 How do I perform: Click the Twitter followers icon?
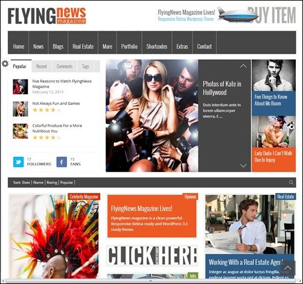point(18,162)
